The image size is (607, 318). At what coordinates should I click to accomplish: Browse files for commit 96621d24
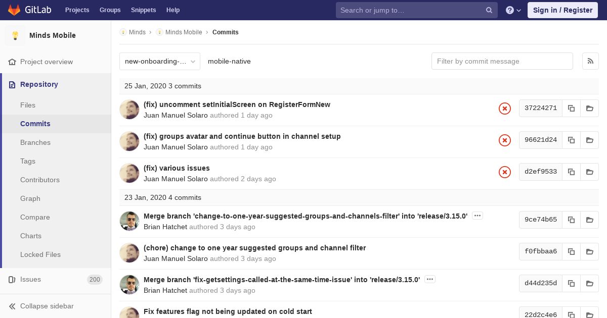pyautogui.click(x=589, y=140)
